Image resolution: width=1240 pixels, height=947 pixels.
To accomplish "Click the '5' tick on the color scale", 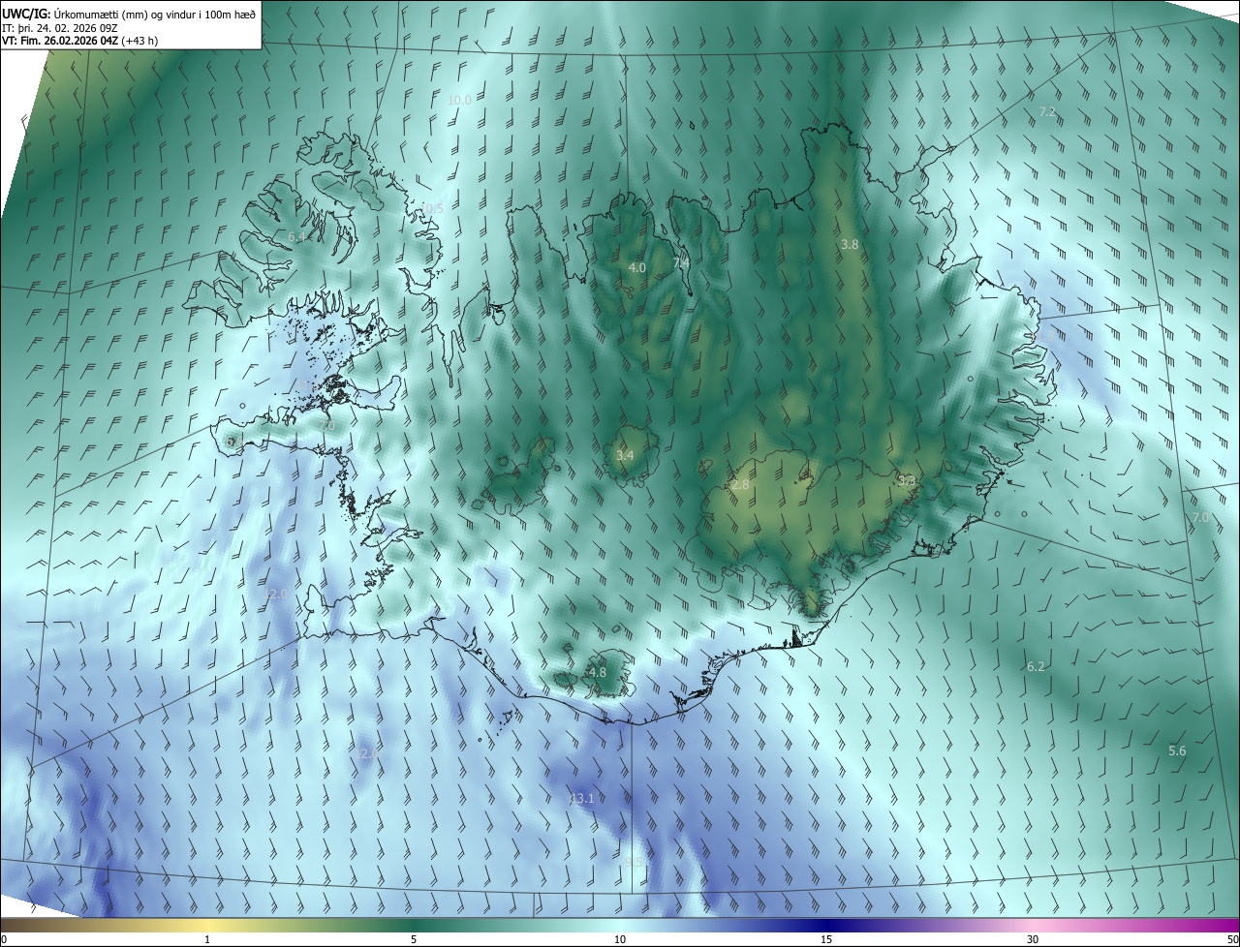I will point(414,939).
